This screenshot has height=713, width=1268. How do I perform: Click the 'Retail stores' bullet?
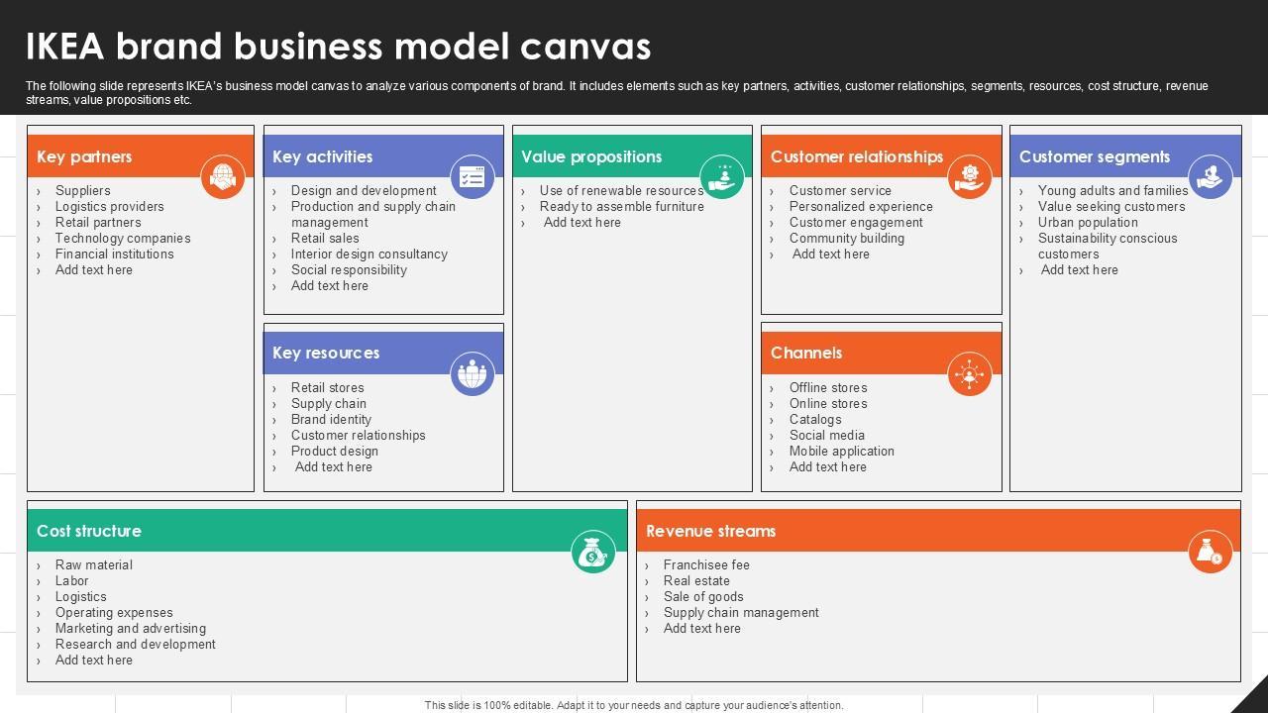click(x=328, y=387)
